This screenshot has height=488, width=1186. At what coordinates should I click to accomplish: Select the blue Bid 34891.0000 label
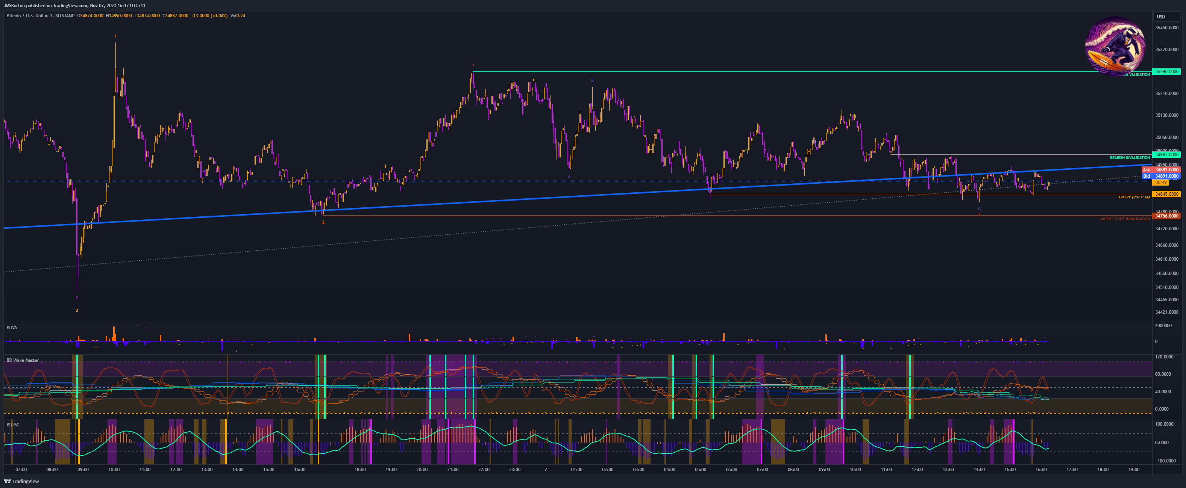point(1161,176)
